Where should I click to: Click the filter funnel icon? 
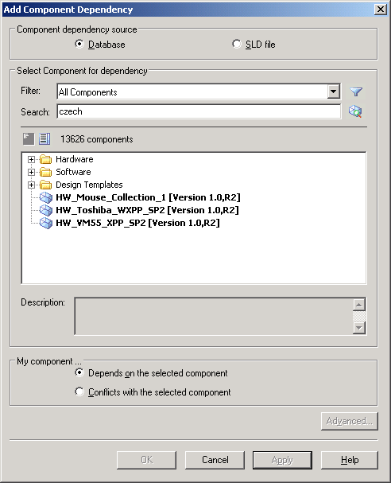click(x=356, y=92)
